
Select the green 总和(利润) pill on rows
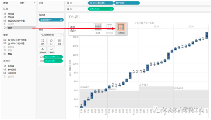point(101,9)
